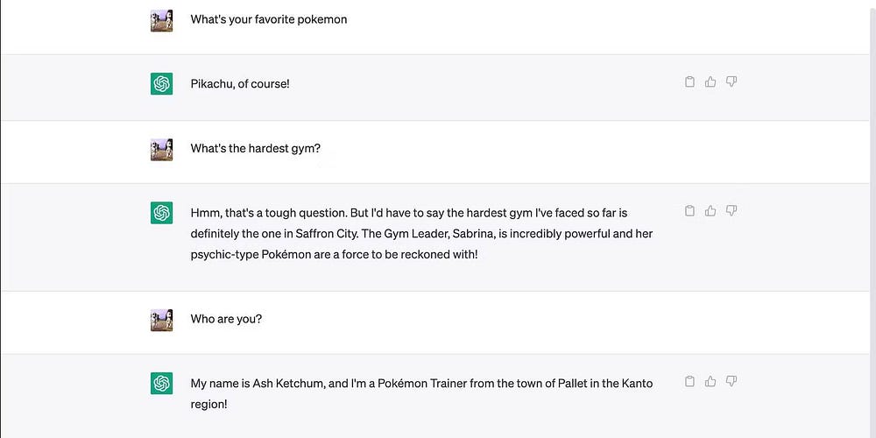Copy the "Pikachu, of course!" response
Image resolution: width=876 pixels, height=438 pixels.
click(x=689, y=82)
